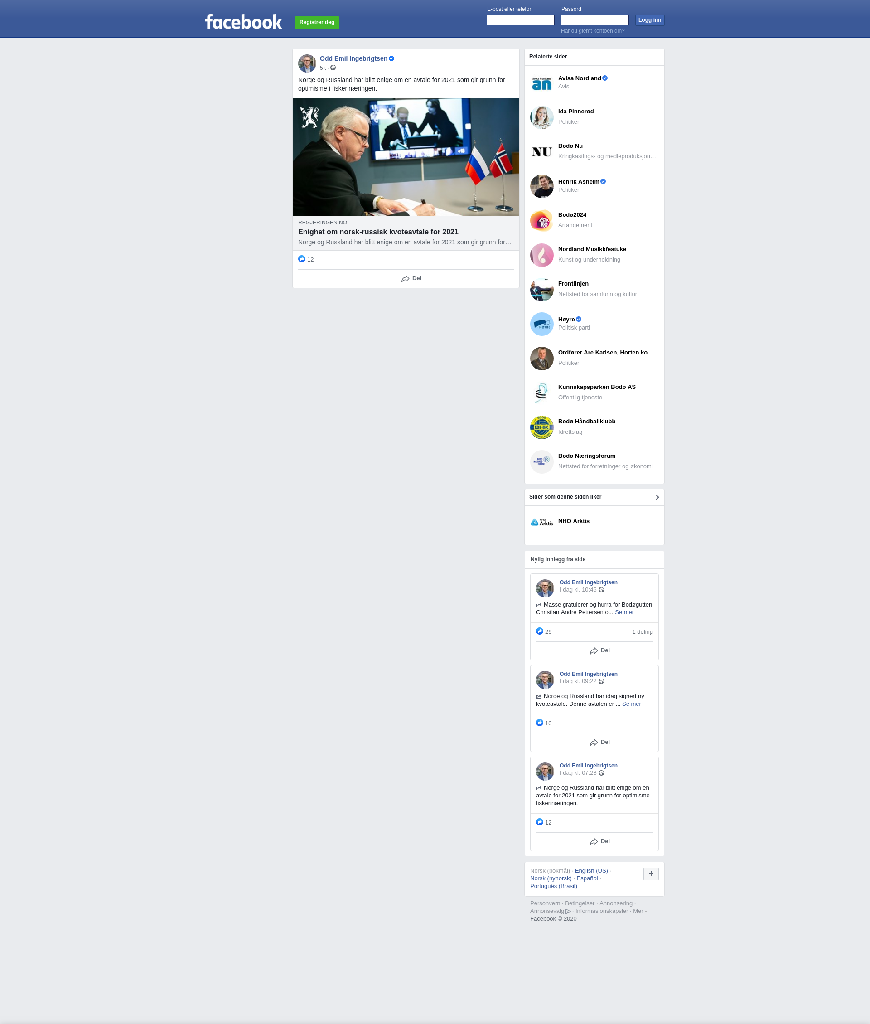Image resolution: width=870 pixels, height=1024 pixels.
Task: Open Bodø Håndballklubb logo
Action: pos(541,427)
